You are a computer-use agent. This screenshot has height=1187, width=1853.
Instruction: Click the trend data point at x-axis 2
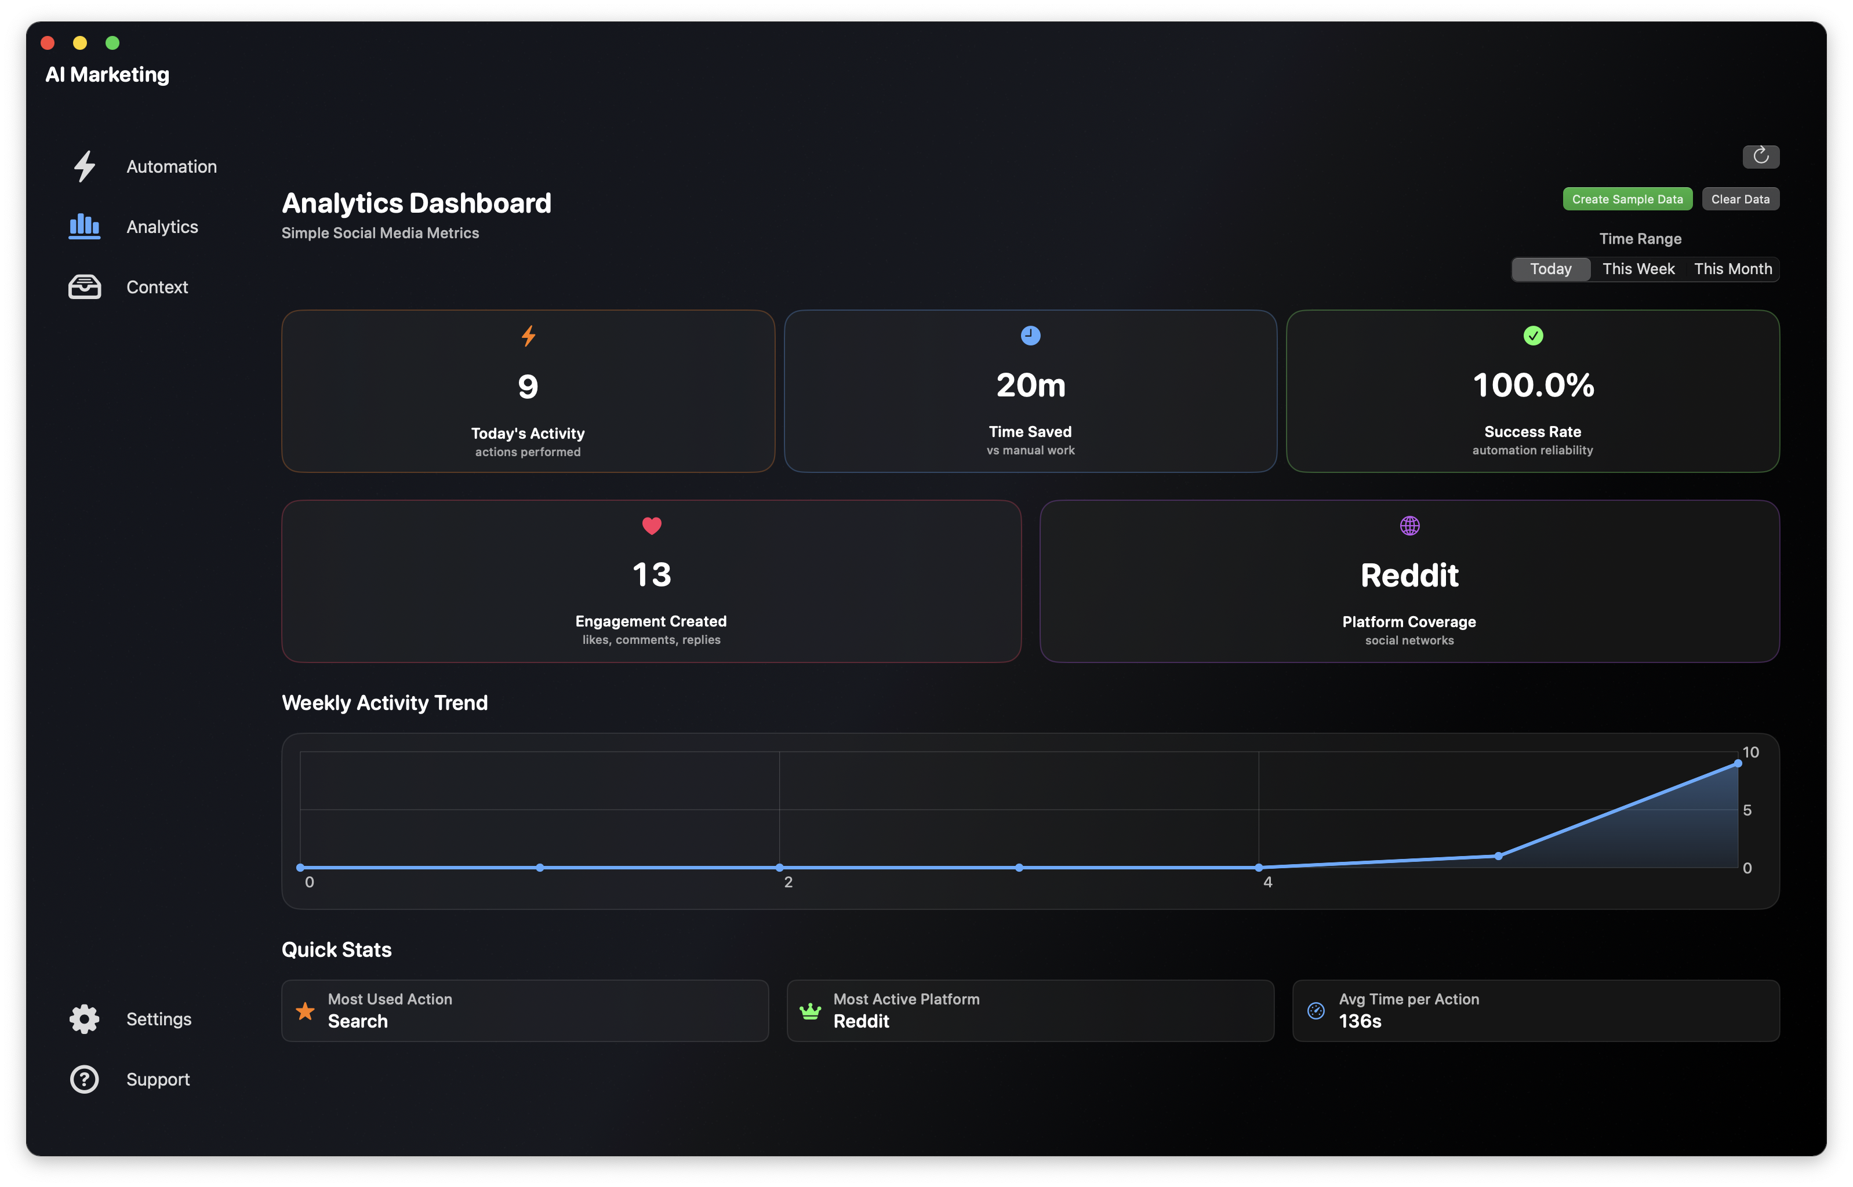click(x=779, y=867)
